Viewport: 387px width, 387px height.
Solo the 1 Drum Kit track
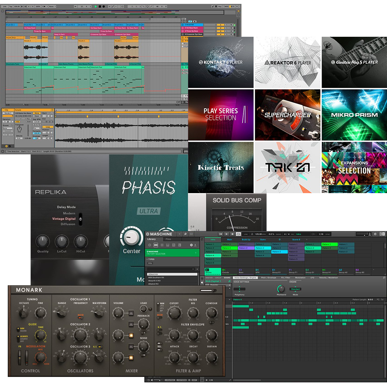pyautogui.click(x=227, y=25)
